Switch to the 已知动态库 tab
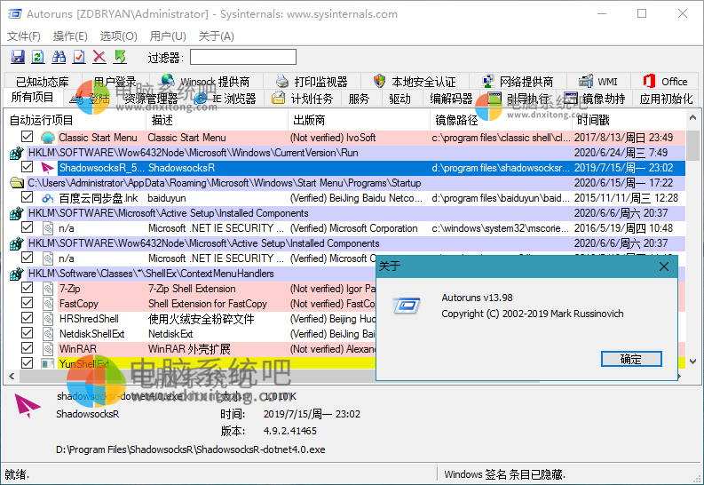This screenshot has width=704, height=485. click(x=43, y=82)
